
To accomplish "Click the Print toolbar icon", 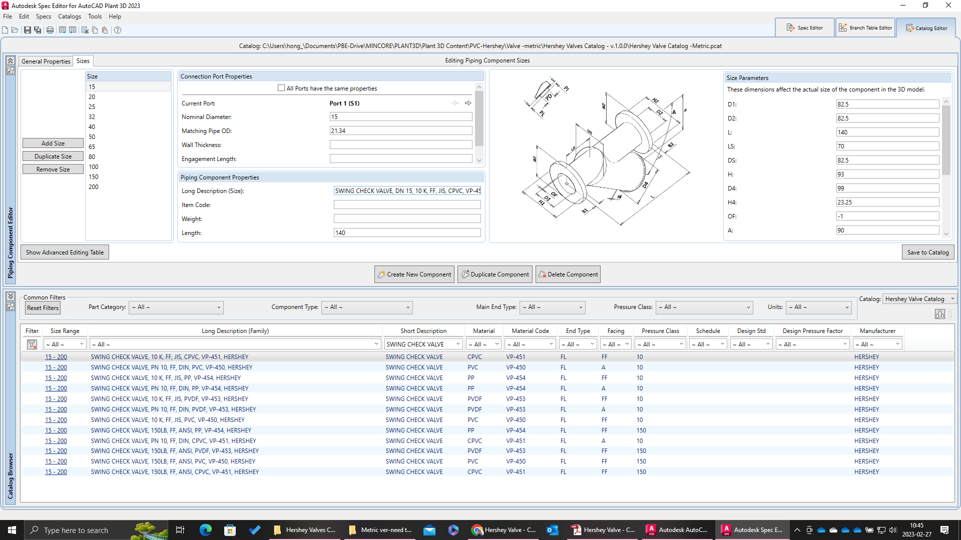I will click(x=50, y=30).
